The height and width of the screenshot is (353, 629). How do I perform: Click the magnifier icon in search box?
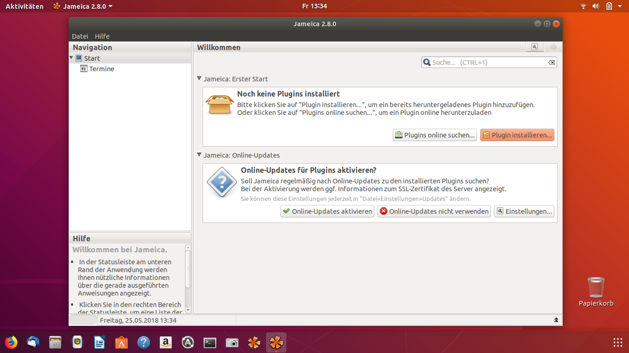tap(427, 62)
